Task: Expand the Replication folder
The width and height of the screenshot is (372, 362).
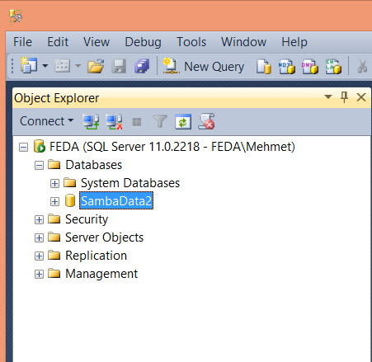Action: (x=39, y=256)
